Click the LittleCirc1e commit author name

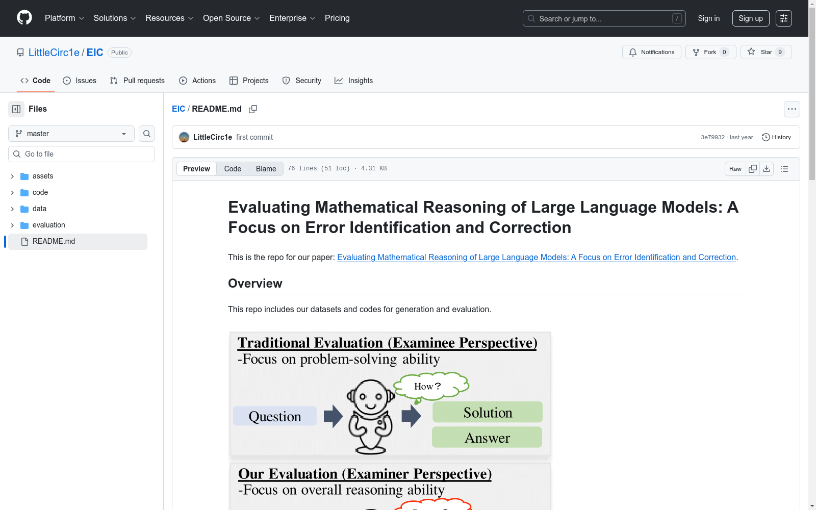point(213,137)
